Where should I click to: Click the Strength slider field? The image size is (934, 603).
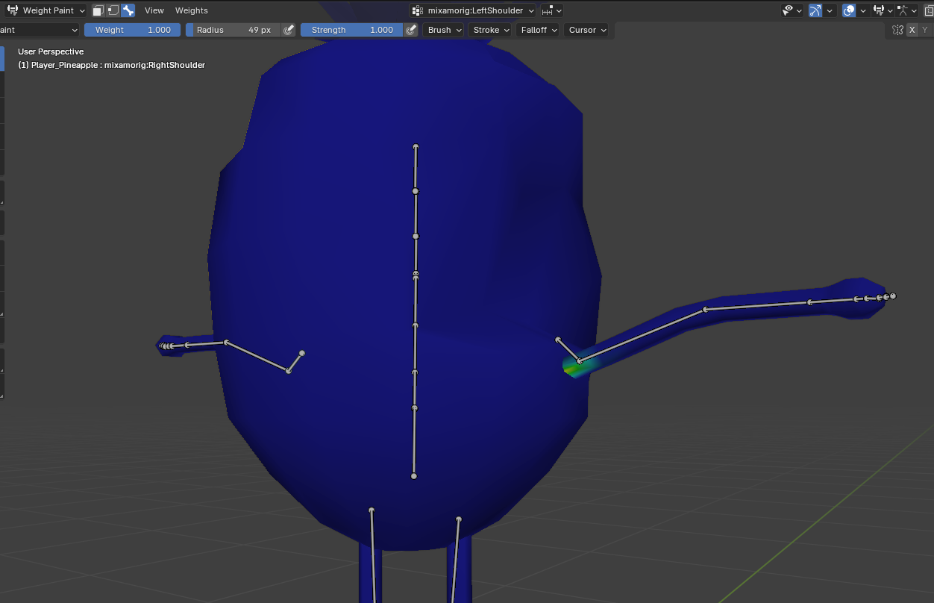[351, 30]
